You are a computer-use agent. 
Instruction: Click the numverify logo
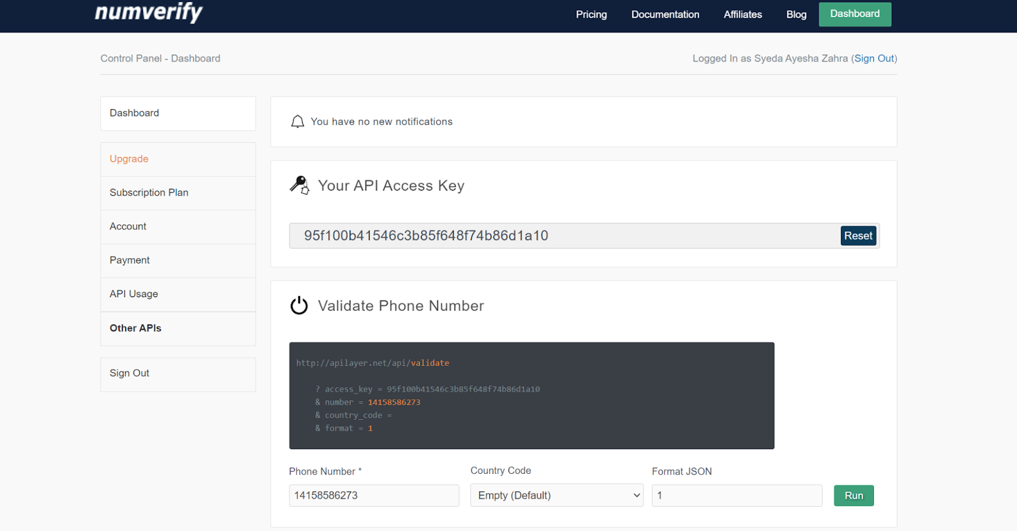149,12
